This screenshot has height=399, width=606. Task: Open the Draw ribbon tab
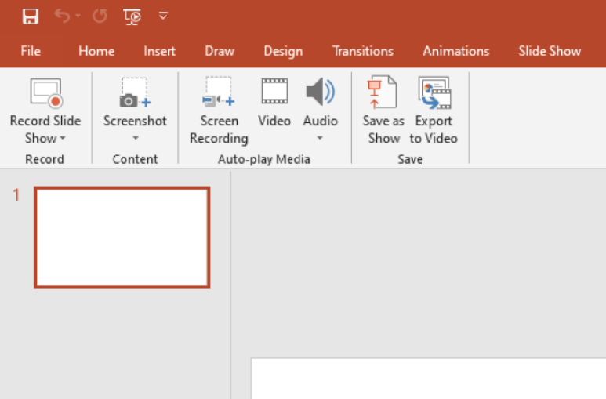tap(220, 51)
